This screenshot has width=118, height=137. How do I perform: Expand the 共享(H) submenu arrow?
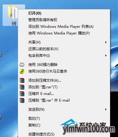106,42
